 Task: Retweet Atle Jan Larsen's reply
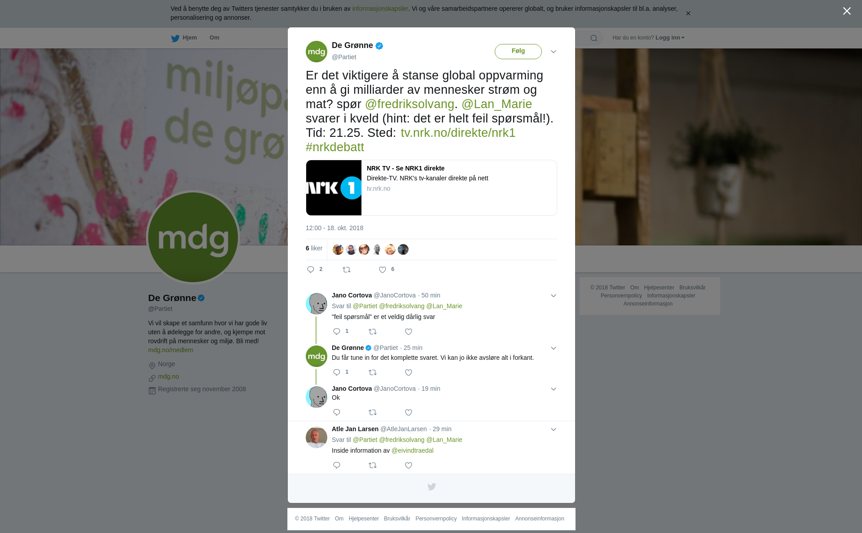pyautogui.click(x=373, y=465)
